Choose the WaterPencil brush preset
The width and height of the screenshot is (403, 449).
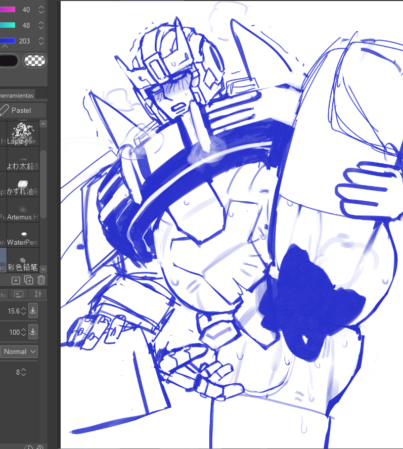click(x=23, y=235)
